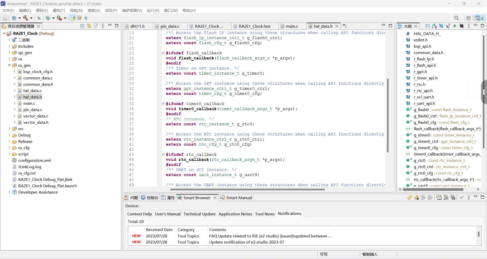The image size is (487, 259).
Task: Open Project Explorer view menu dots
Action: point(103,26)
